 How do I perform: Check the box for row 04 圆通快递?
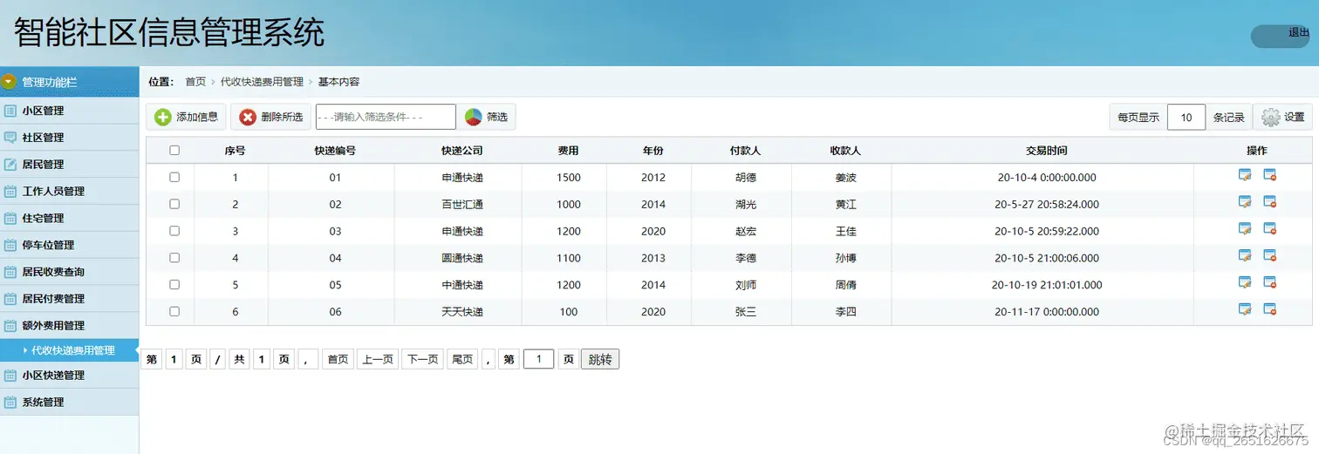click(174, 258)
